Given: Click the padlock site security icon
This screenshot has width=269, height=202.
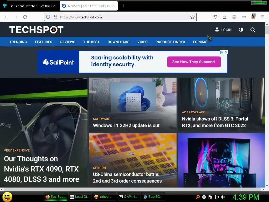Looking at the screenshot, I should pyautogui.click(x=55, y=17).
